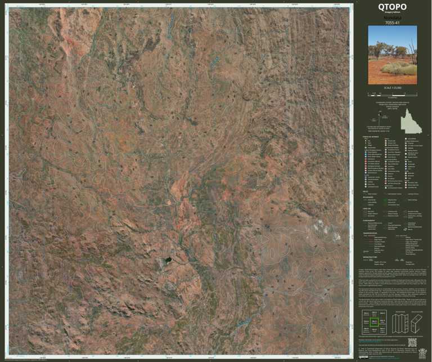Click the horizontal fold diagram
This screenshot has height=362, width=432.
click(417, 324)
